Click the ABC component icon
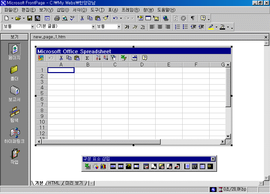The width and height of the screenshot is (270, 194). coord(113,166)
